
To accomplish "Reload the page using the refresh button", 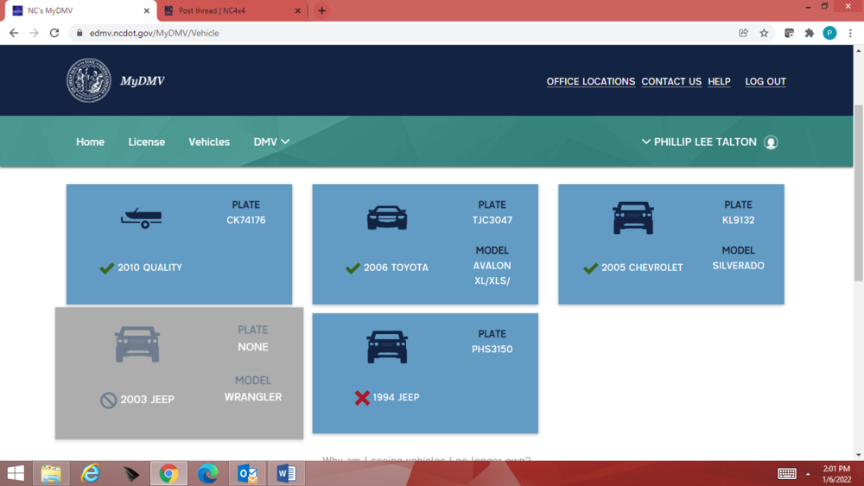I will click(54, 33).
